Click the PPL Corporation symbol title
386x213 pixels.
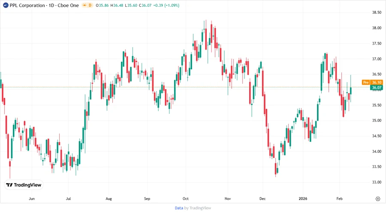(27, 5)
